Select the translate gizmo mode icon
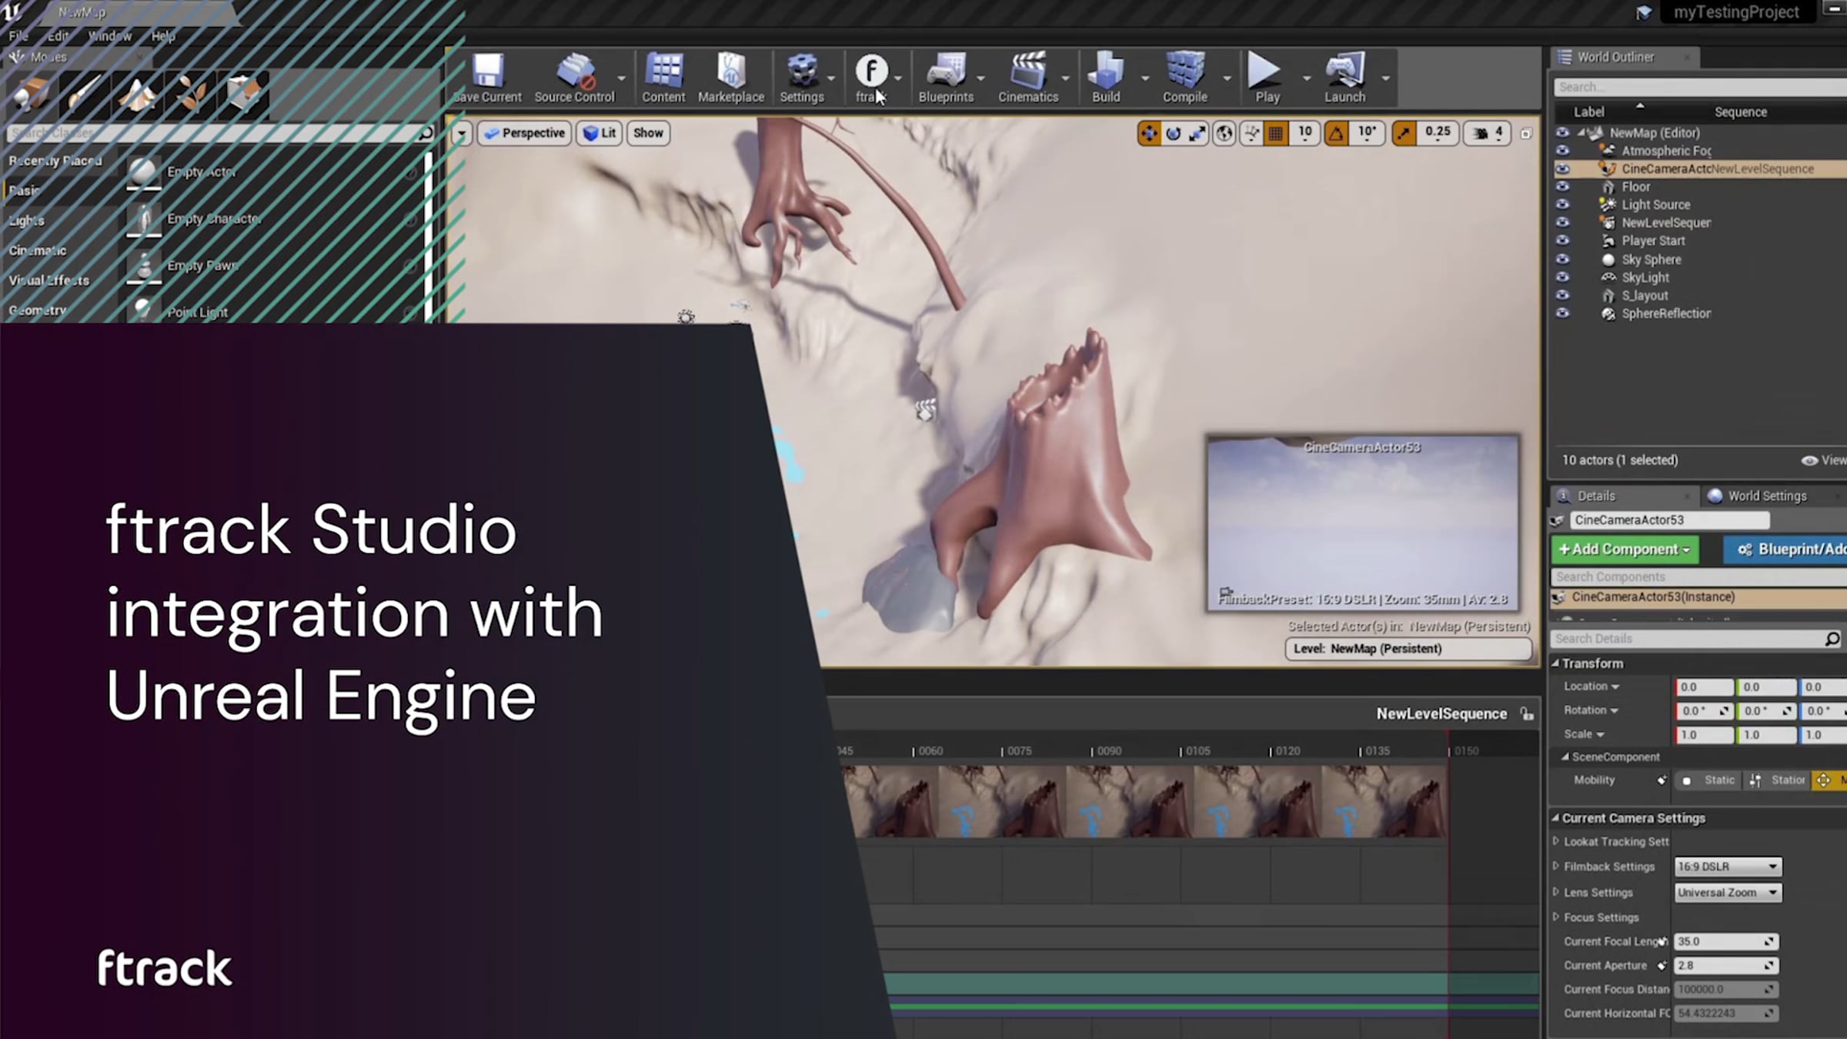The height and width of the screenshot is (1039, 1847). (1149, 133)
